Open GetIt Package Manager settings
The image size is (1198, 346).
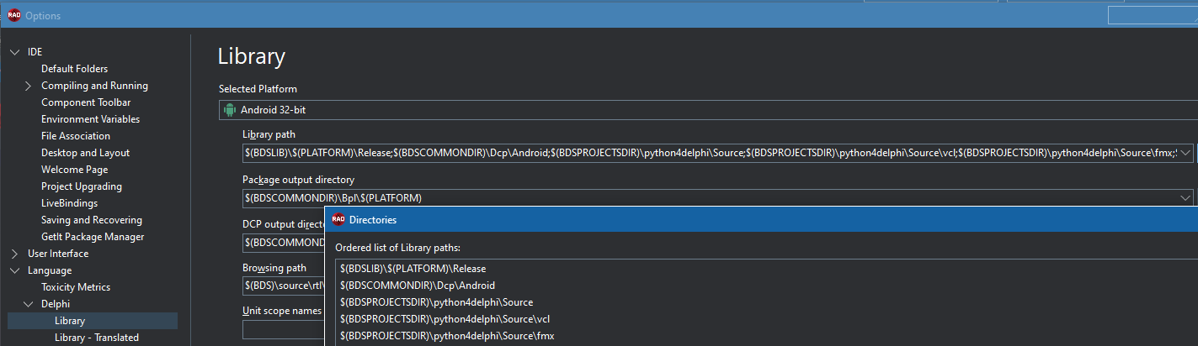pos(93,237)
